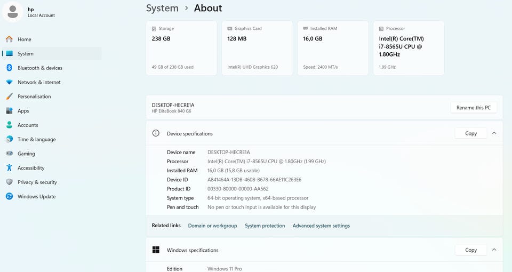Open Personalisation brush icon
512x272 pixels.
point(9,97)
